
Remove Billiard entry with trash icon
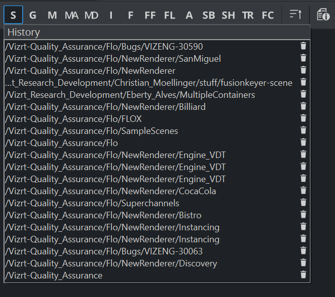[x=303, y=106]
